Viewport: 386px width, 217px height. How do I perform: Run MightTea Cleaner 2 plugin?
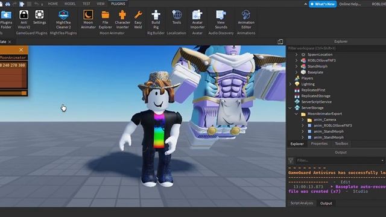coord(63,20)
